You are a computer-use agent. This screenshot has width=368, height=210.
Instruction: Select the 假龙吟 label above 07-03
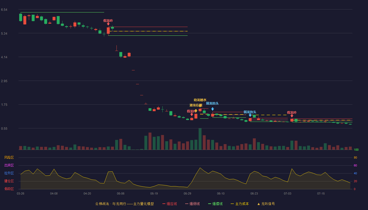point(292,112)
